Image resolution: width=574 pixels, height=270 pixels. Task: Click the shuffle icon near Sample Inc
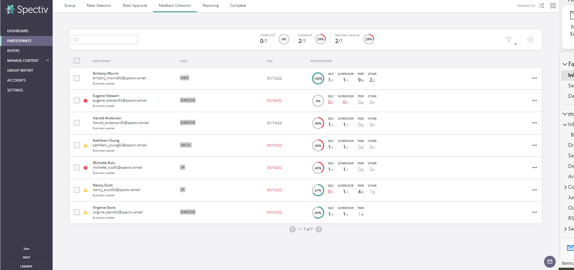[541, 5]
